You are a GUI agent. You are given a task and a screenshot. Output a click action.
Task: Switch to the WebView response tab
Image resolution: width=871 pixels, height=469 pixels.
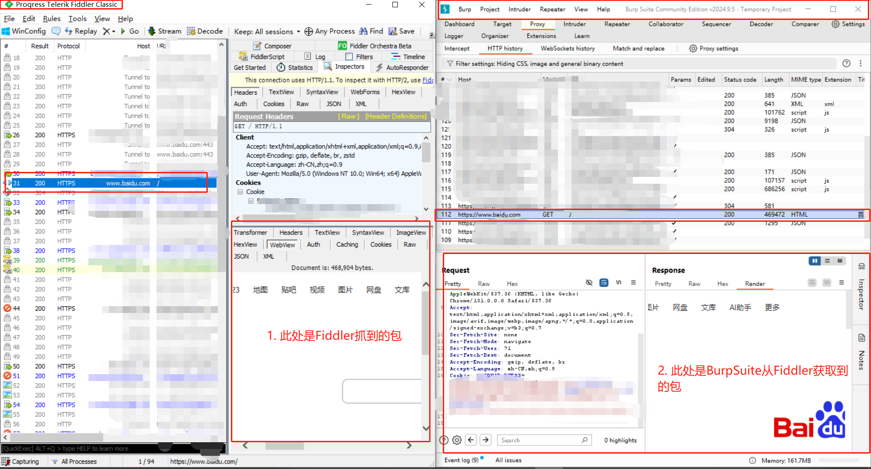283,245
